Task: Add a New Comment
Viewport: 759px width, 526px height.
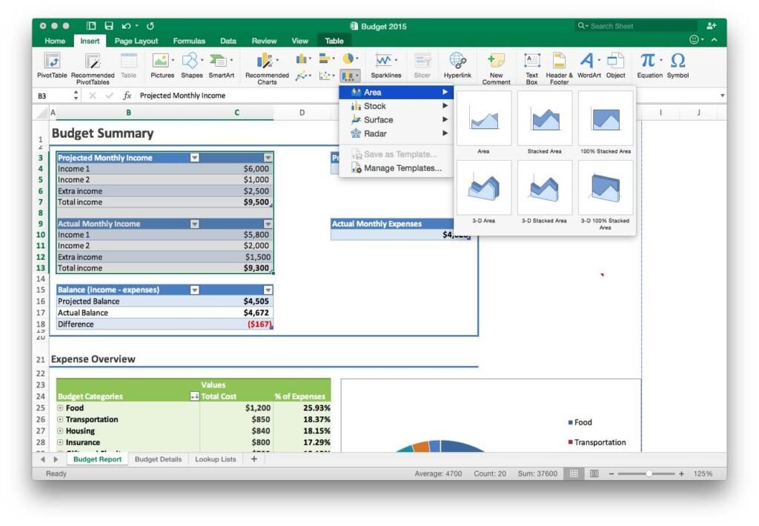Action: pos(496,68)
